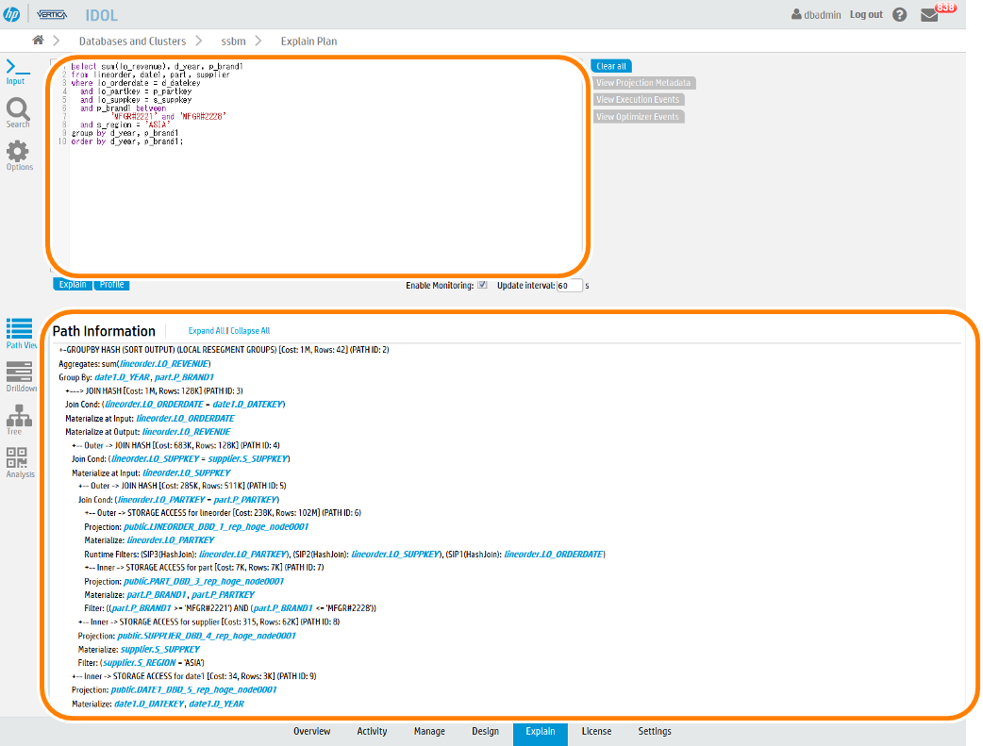Open the Search magnifier icon
Viewport: 983px width, 746px height.
(18, 108)
